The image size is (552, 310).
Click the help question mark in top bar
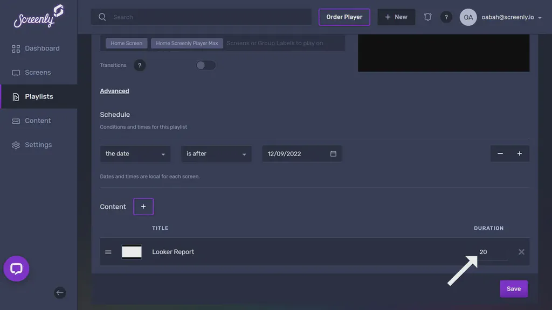[x=446, y=17]
